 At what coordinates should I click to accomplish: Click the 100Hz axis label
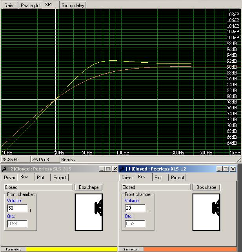pos(123,153)
